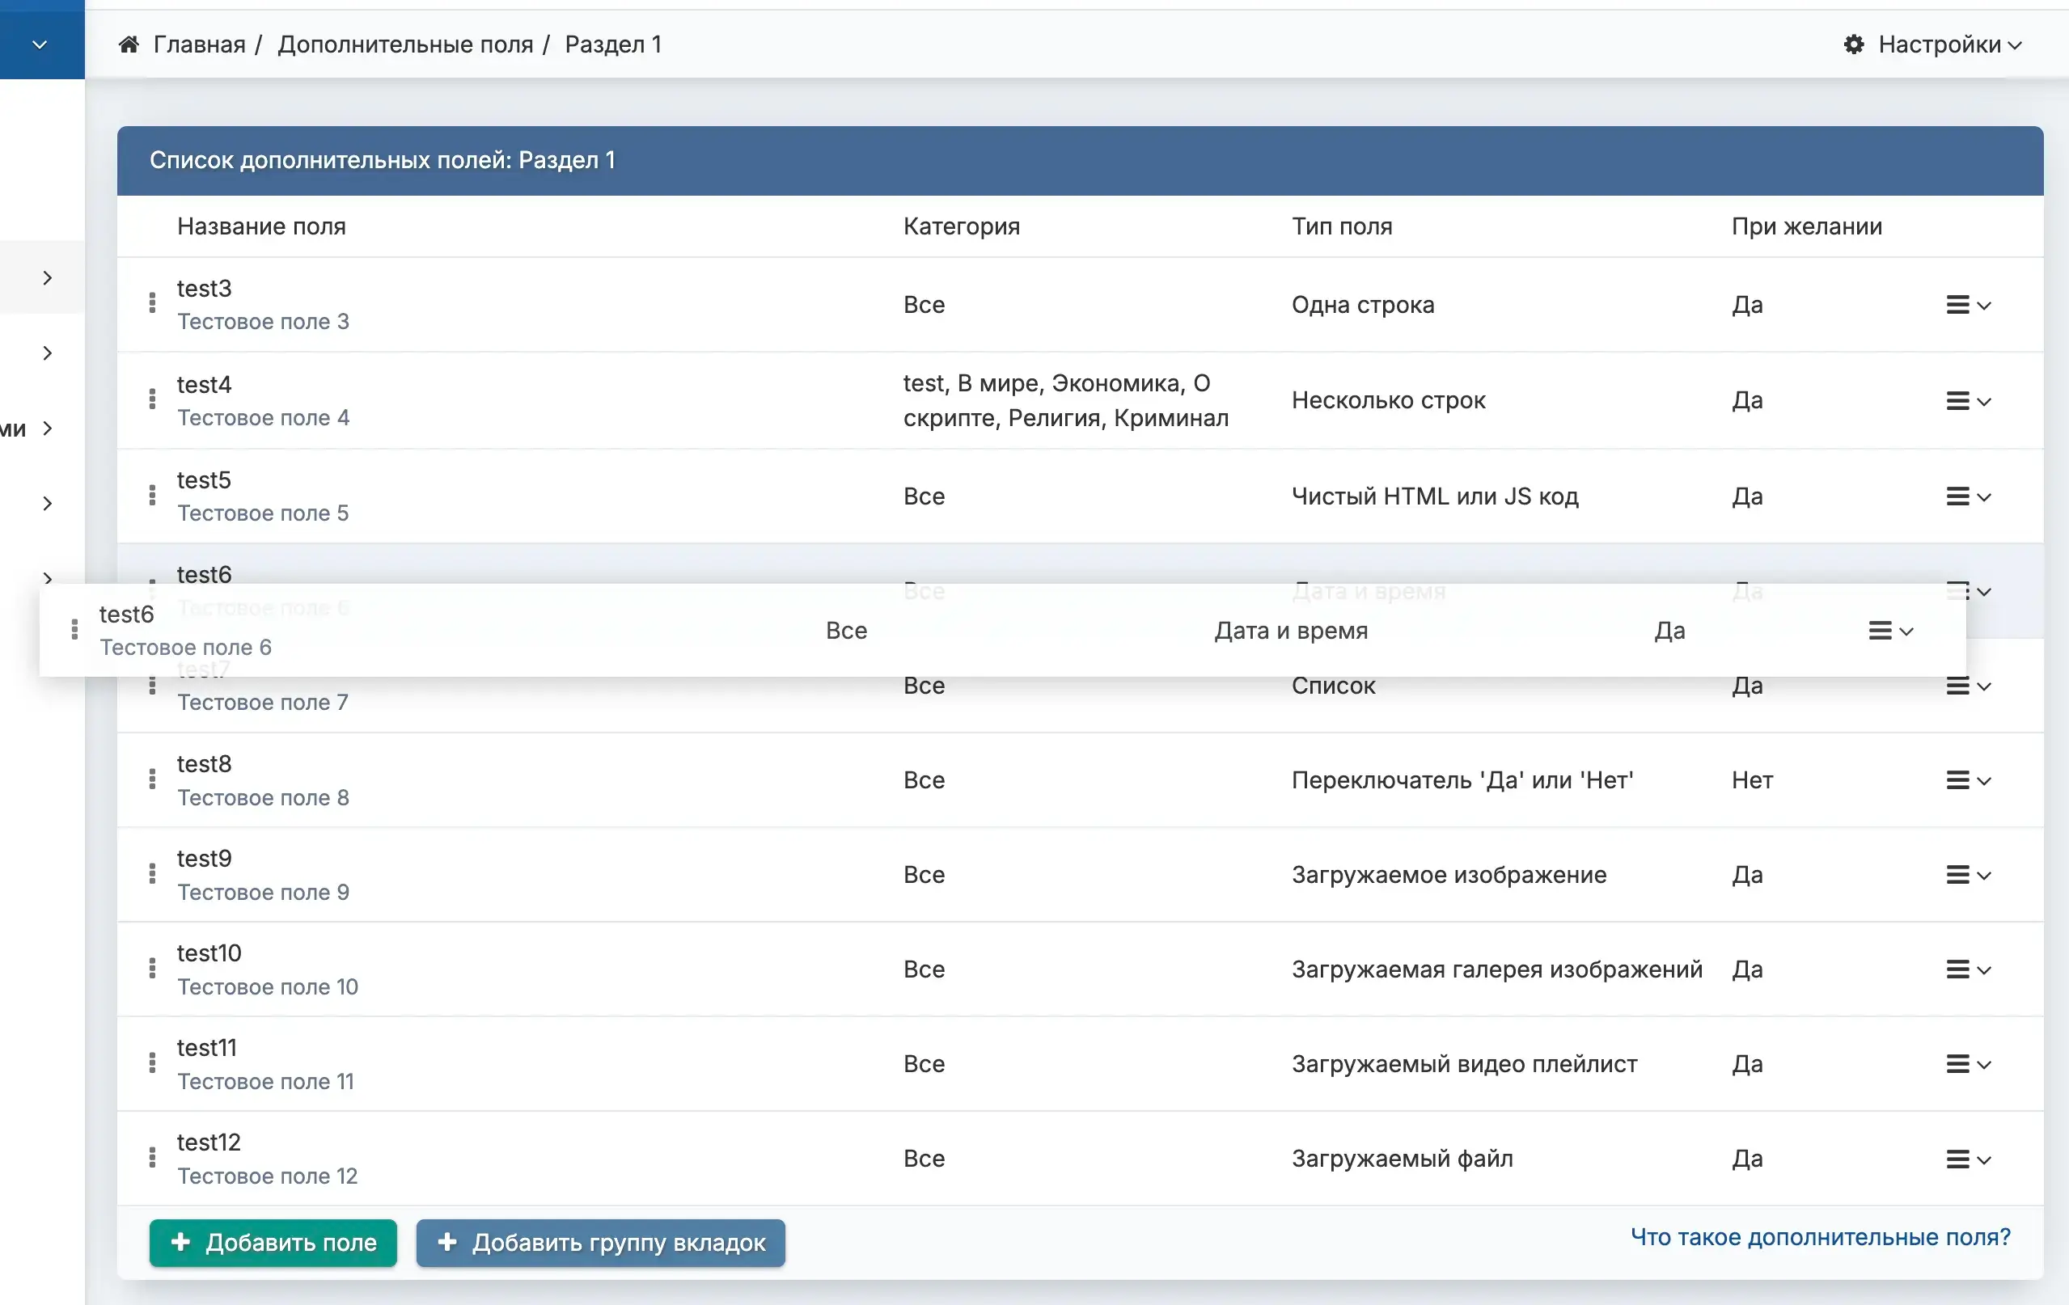Click the panel title Список дополнительных полей: Раздел 1

coord(383,160)
